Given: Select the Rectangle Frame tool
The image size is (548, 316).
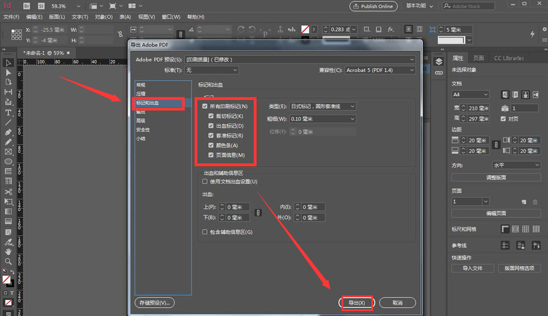Looking at the screenshot, I should 8,152.
